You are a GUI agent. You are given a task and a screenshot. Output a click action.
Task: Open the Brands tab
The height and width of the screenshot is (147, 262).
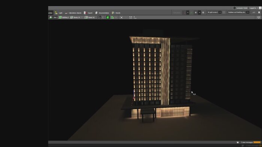(x=116, y=13)
